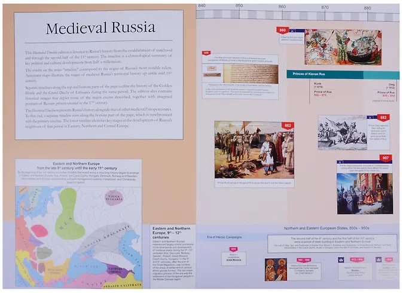Screen dimensions: 403x293
Task: Click the 870 mark on the timeline ruler
Action: click(x=325, y=7)
